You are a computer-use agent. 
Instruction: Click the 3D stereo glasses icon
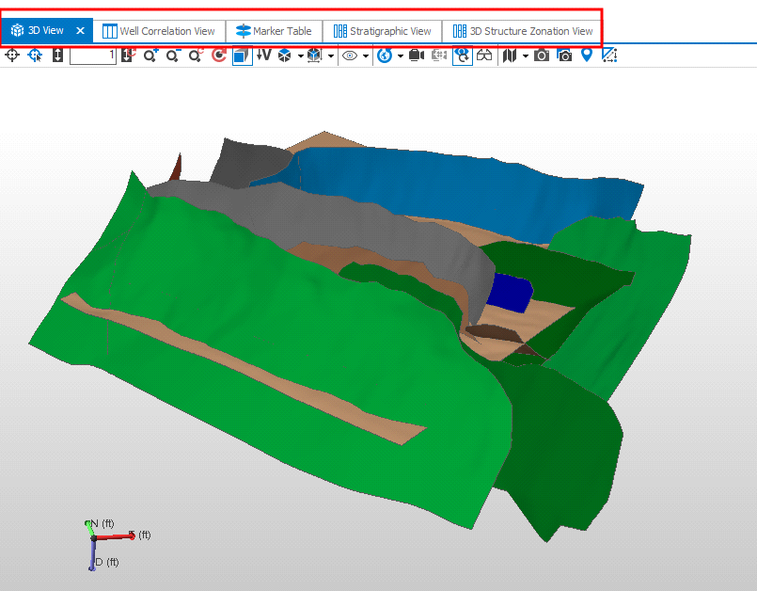tap(484, 56)
